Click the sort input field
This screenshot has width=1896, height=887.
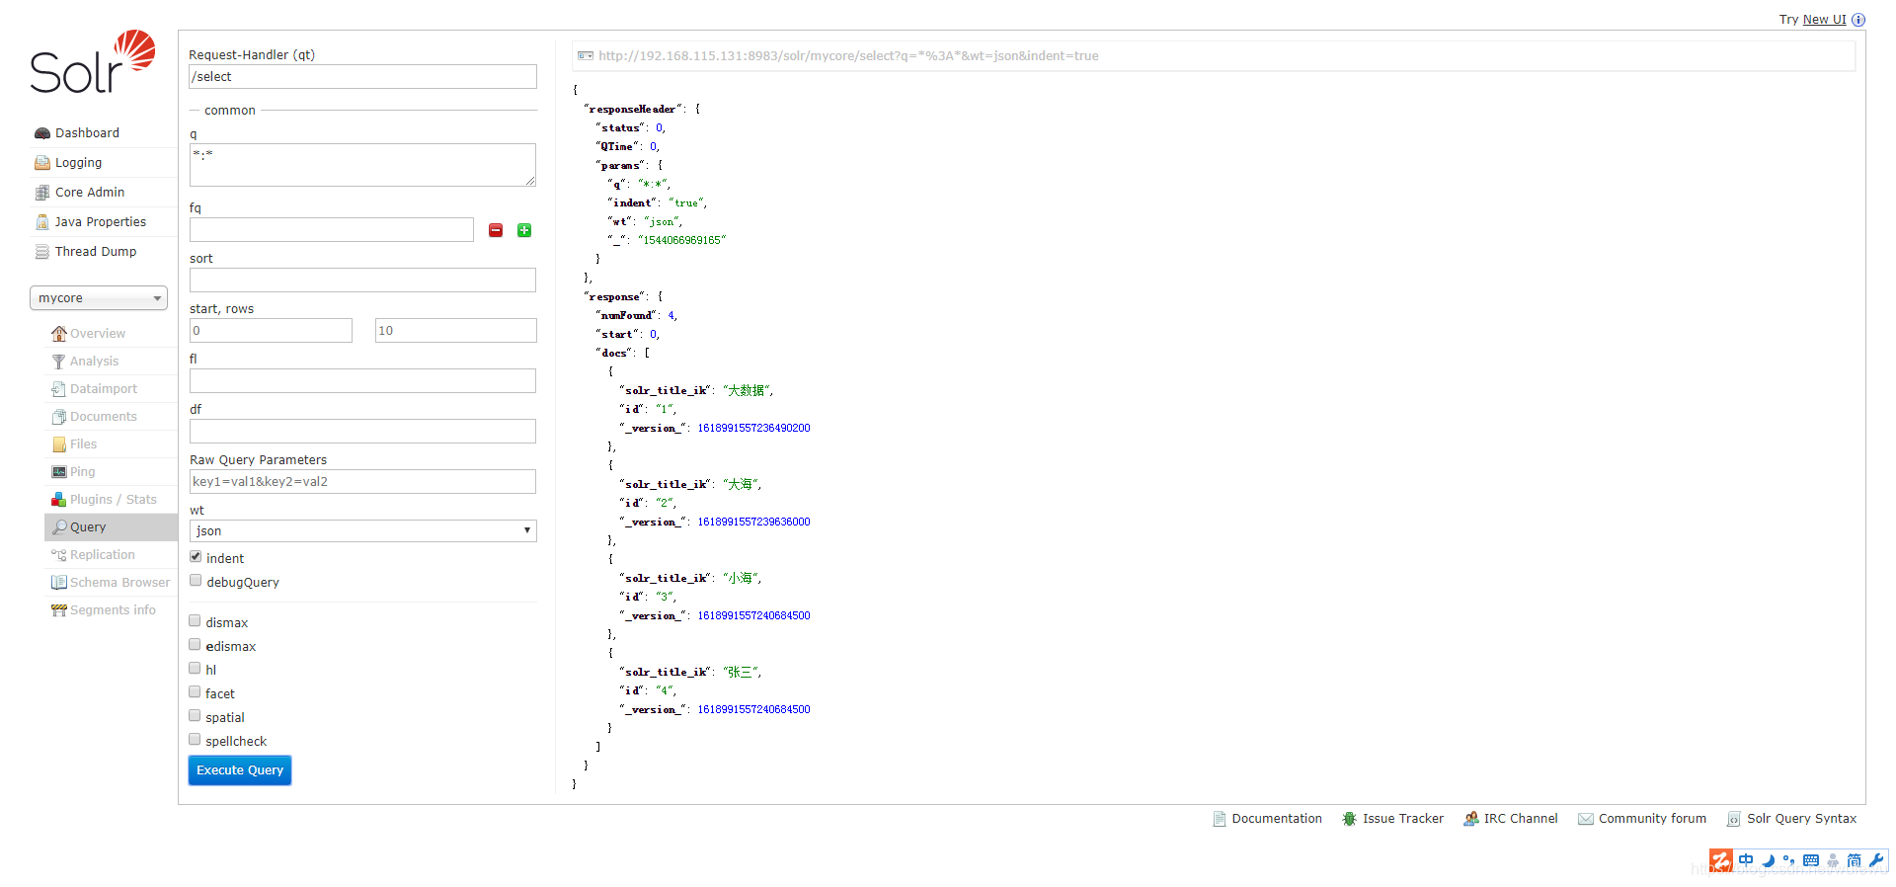point(362,281)
